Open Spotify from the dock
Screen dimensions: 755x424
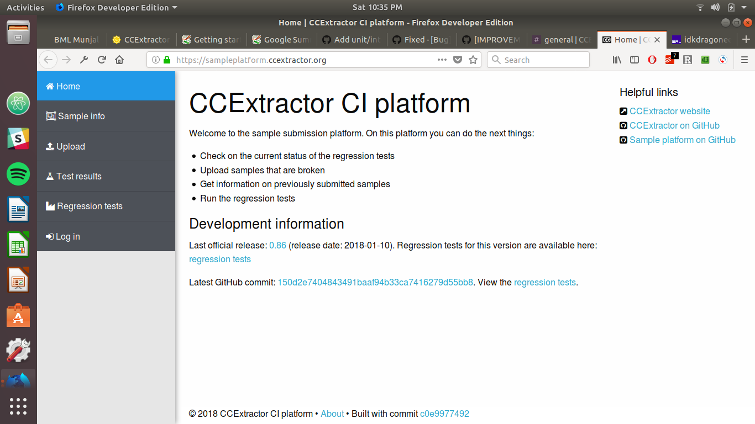click(x=18, y=174)
